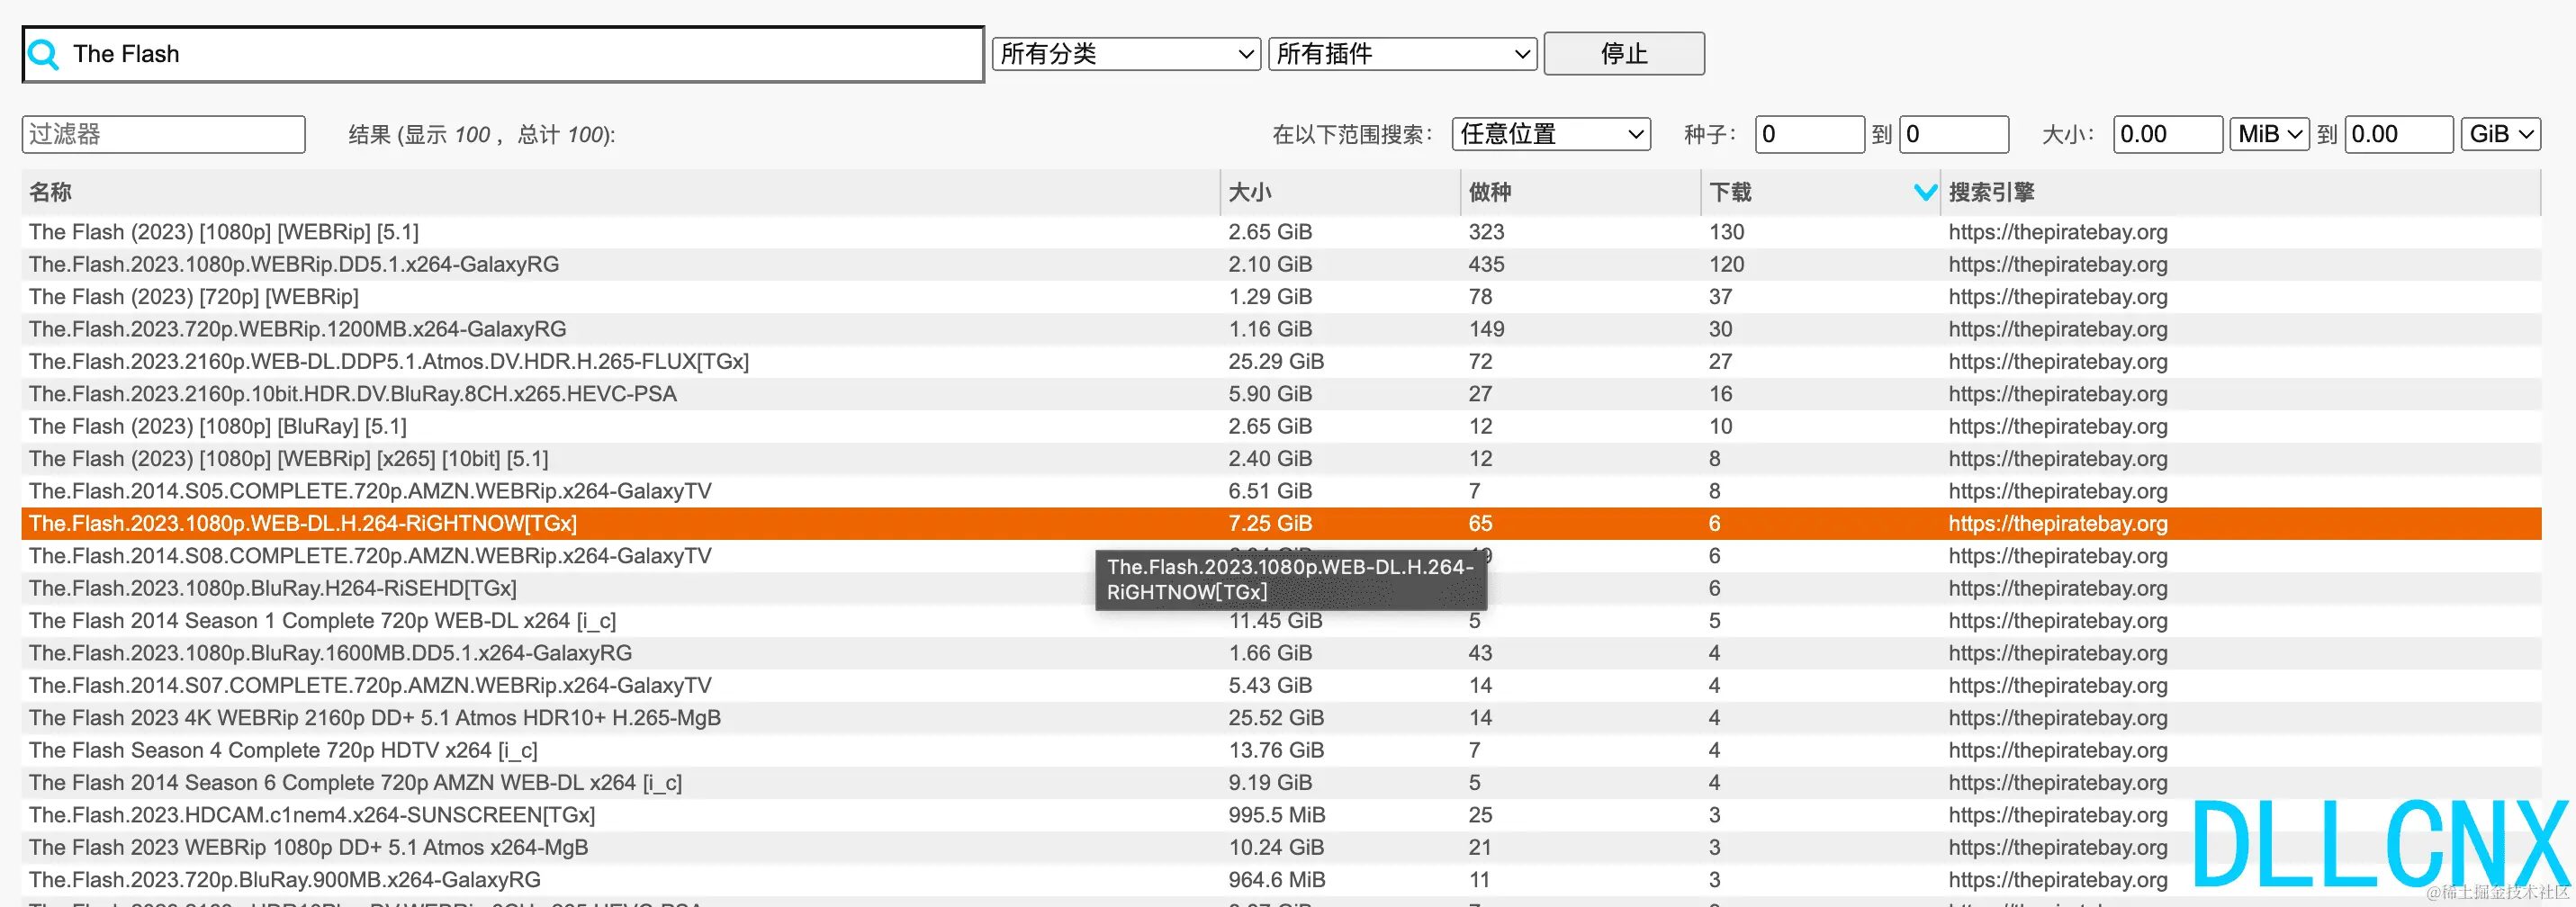Click the 435 seeders cell
This screenshot has height=907, width=2576.
(1486, 264)
